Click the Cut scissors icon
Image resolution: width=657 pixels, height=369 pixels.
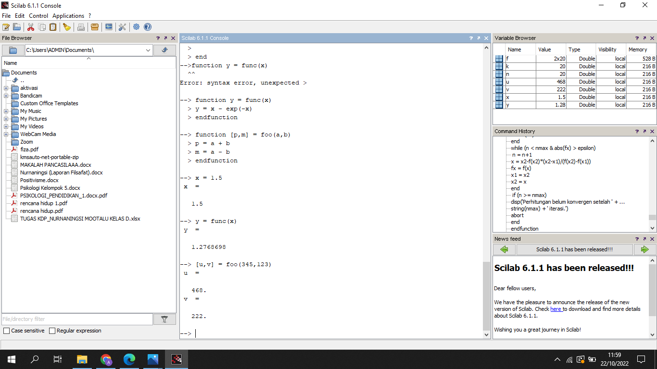pos(31,27)
